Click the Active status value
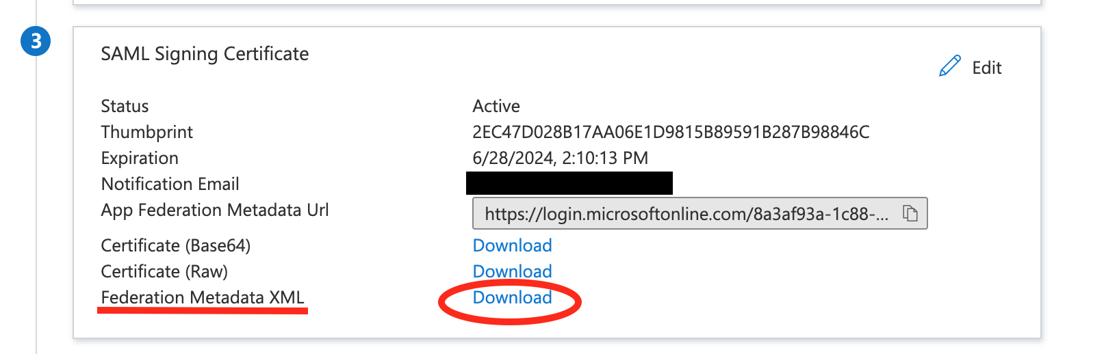 496,106
